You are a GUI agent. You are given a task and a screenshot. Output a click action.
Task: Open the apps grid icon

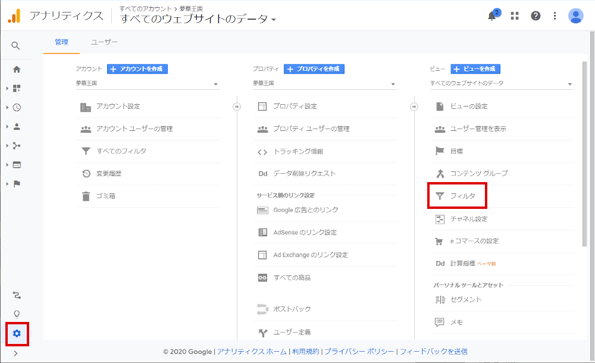[x=515, y=16]
